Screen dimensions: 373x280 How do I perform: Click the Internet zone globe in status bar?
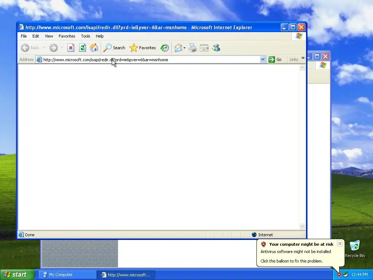(254, 235)
